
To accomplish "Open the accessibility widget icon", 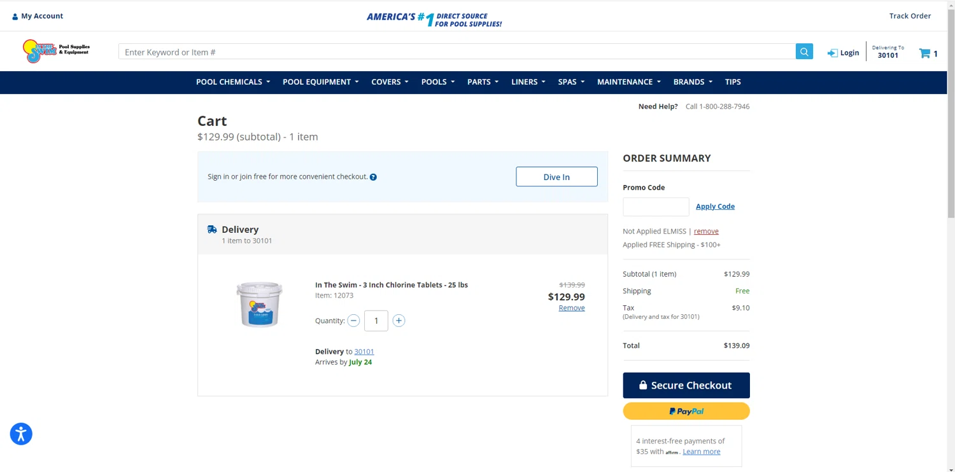I will pyautogui.click(x=21, y=434).
